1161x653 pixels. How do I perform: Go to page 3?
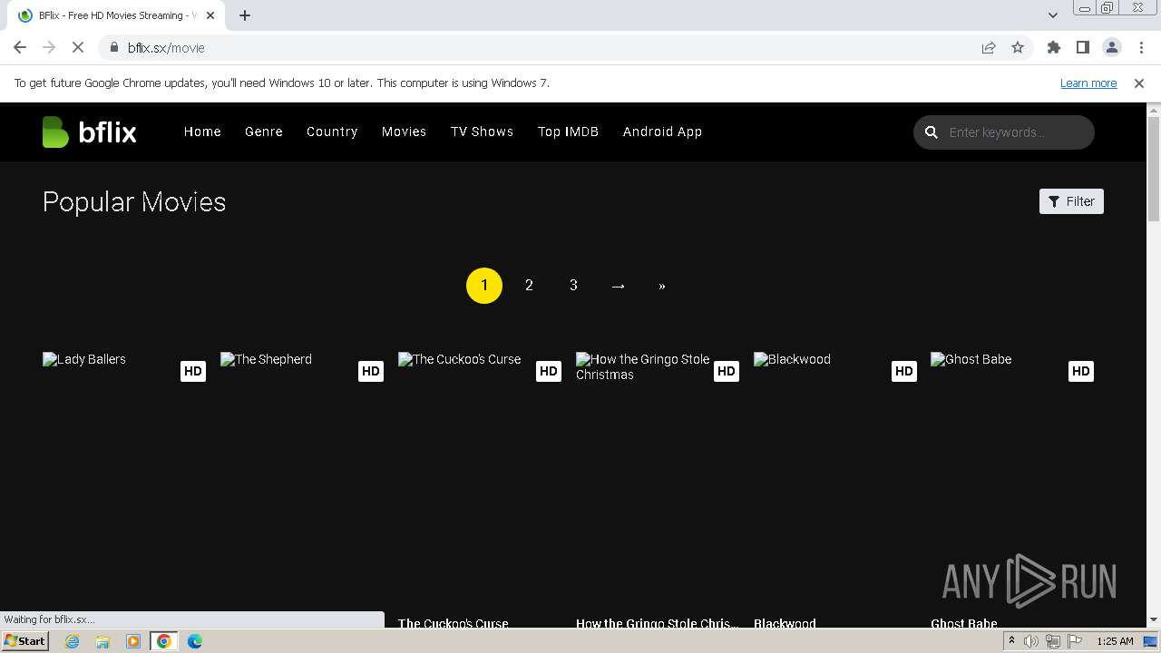click(573, 286)
